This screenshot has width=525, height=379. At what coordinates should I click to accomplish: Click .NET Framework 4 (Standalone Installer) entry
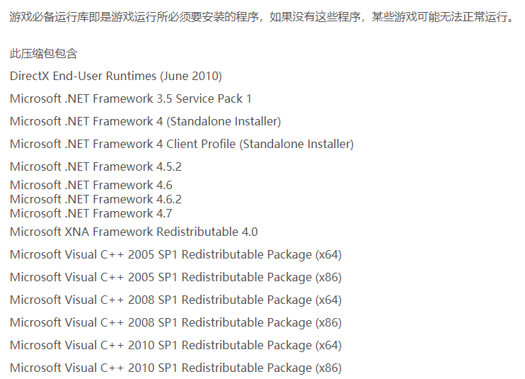coord(145,121)
